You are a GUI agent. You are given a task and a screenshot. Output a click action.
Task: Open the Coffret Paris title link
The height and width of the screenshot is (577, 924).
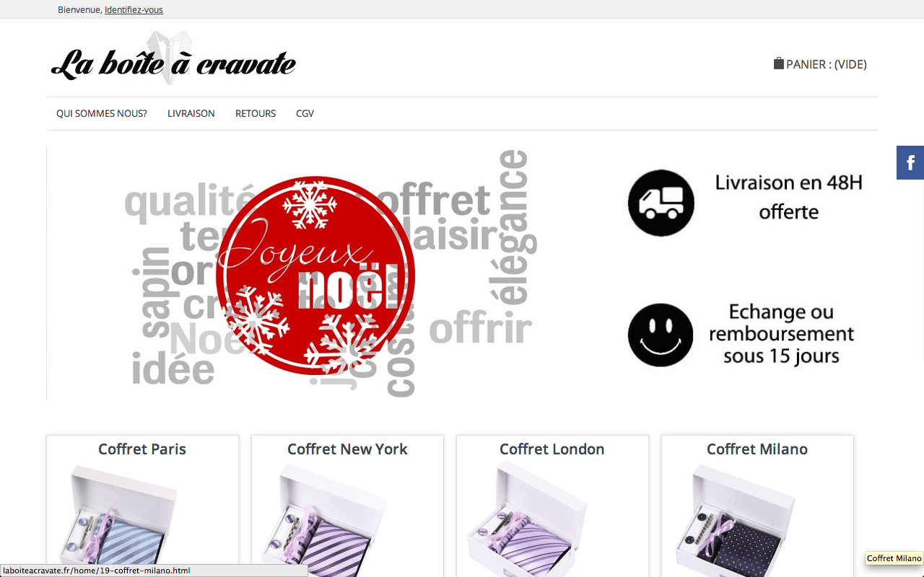(x=142, y=449)
